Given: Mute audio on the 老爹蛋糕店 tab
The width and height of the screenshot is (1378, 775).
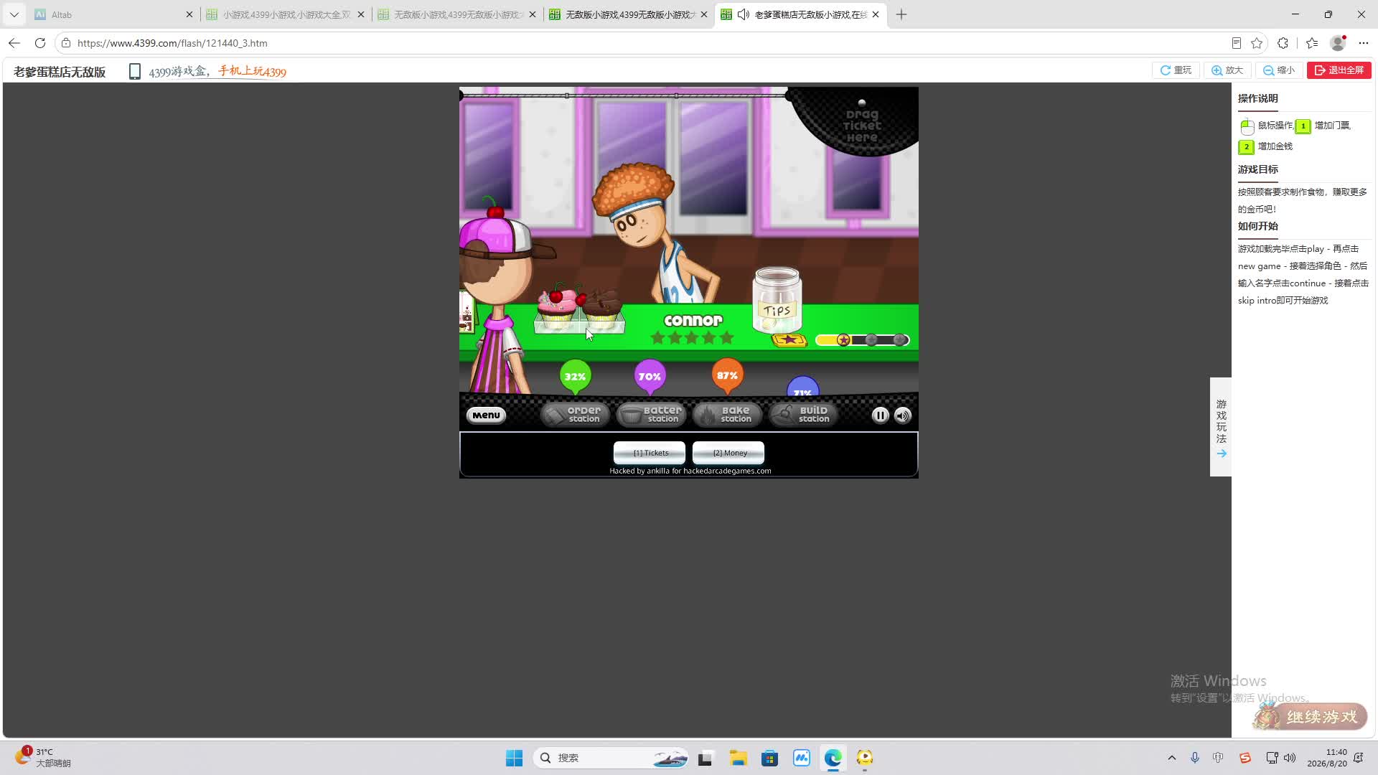Looking at the screenshot, I should [744, 14].
